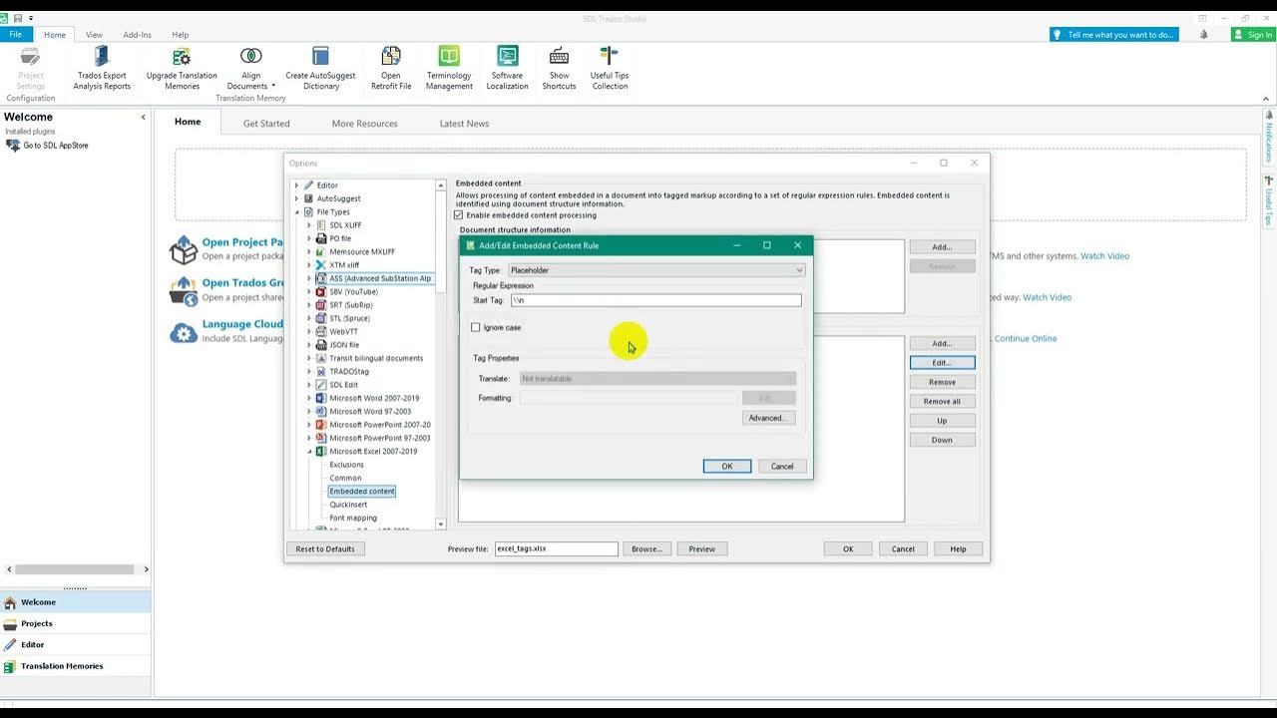Confirm rule dialog with OK
This screenshot has height=718, width=1277.
tap(727, 466)
